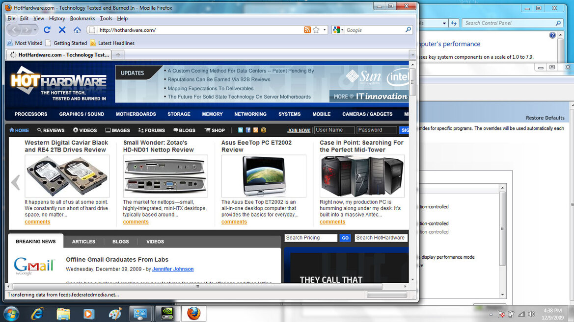Open the Western Digital drives thumbnail
The height and width of the screenshot is (322, 574).
click(x=67, y=176)
